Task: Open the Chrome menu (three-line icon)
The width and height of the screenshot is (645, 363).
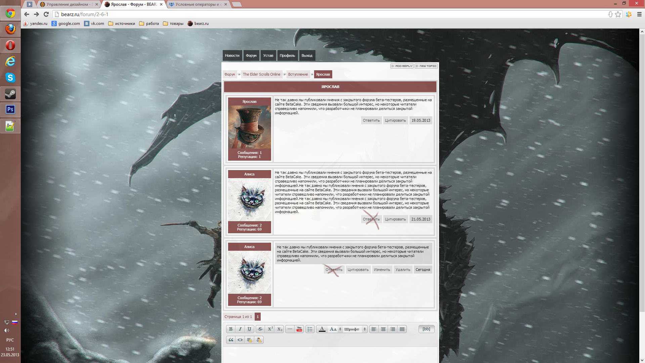Action: (639, 14)
